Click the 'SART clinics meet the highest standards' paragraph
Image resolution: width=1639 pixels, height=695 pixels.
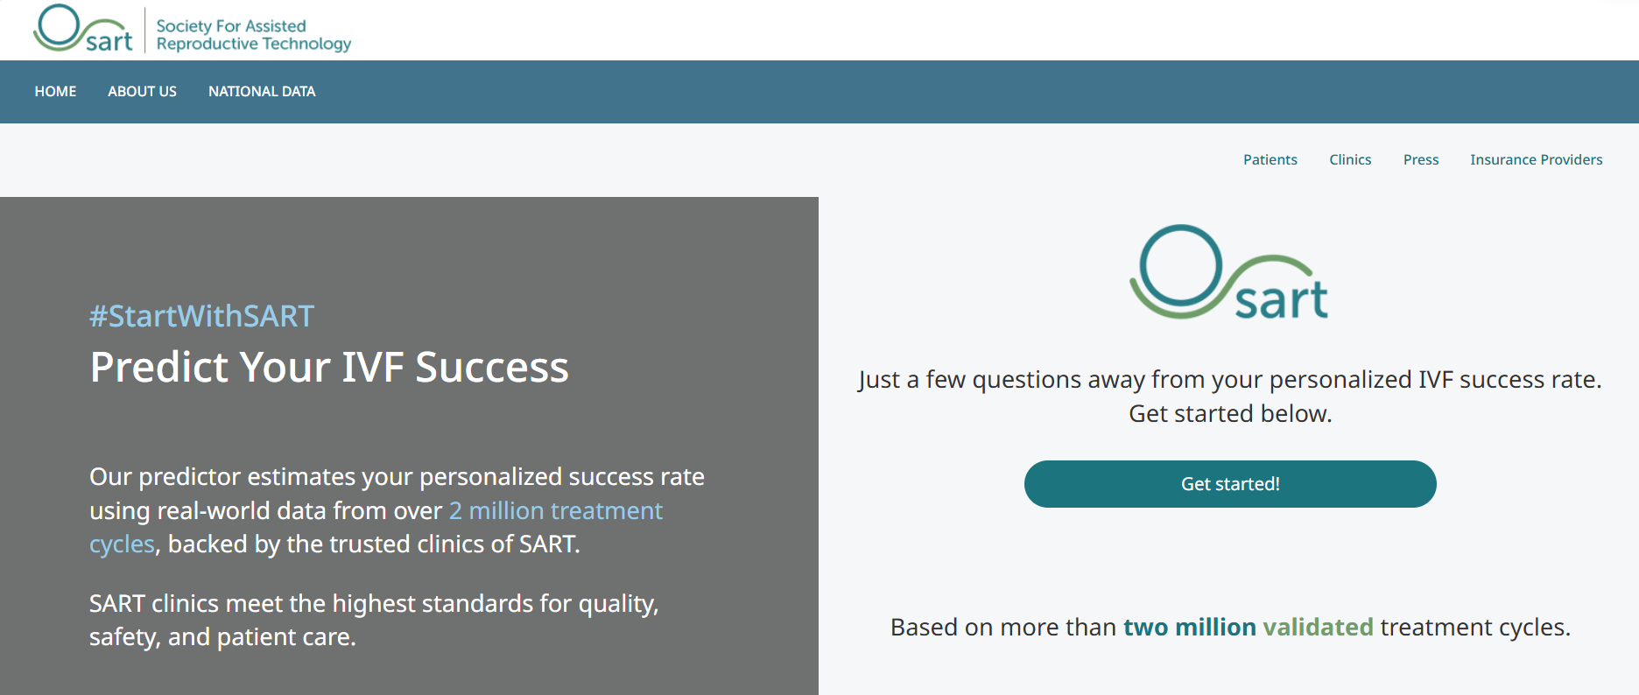(x=374, y=620)
